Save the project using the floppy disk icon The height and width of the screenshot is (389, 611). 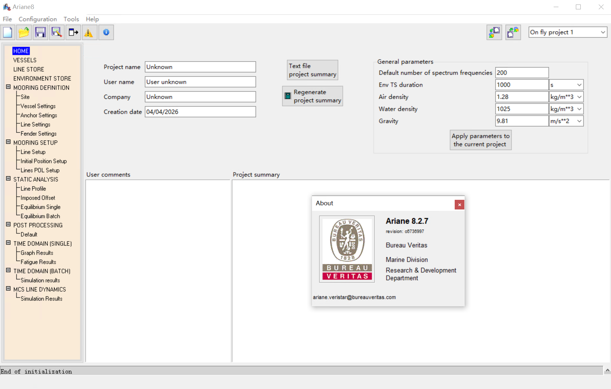point(40,32)
